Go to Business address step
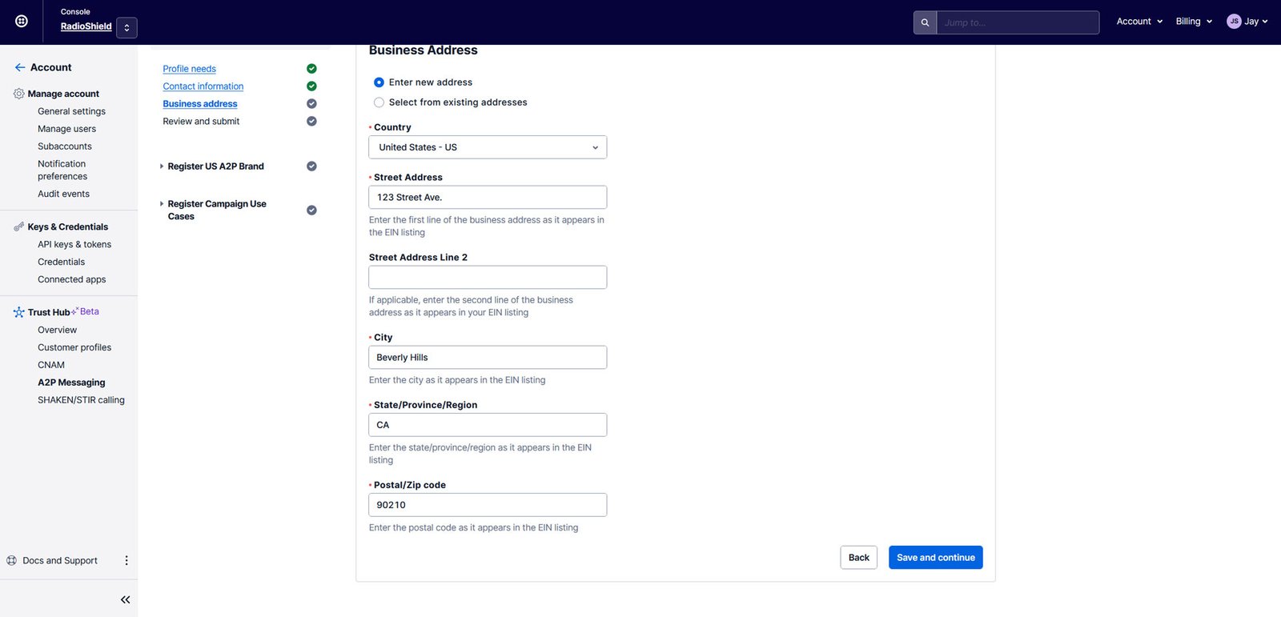 point(199,104)
